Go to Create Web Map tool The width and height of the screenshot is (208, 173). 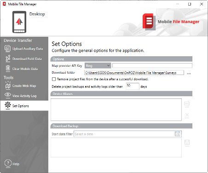point(24,86)
